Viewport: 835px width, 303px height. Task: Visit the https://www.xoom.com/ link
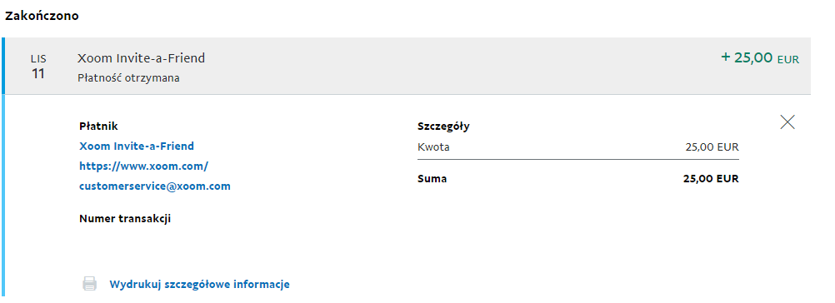coord(144,166)
